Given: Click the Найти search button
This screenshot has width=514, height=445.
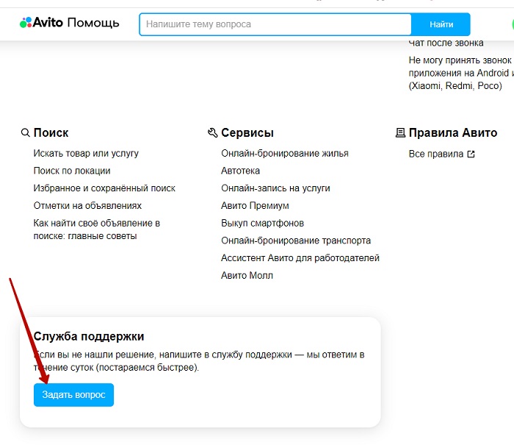Looking at the screenshot, I should pos(441,24).
